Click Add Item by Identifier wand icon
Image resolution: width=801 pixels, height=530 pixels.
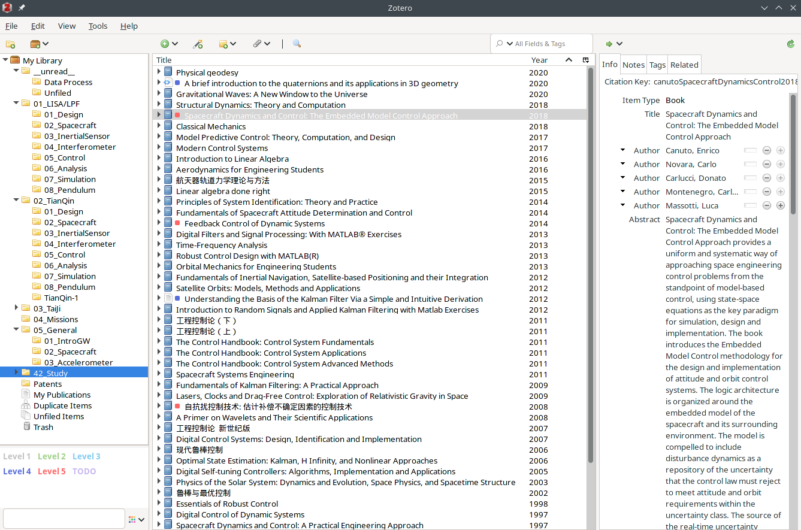[198, 44]
